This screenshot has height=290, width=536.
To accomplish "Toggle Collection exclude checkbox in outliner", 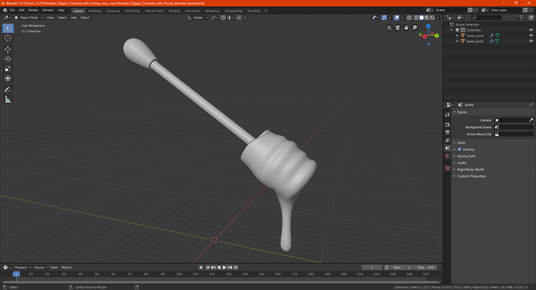I will point(457,30).
